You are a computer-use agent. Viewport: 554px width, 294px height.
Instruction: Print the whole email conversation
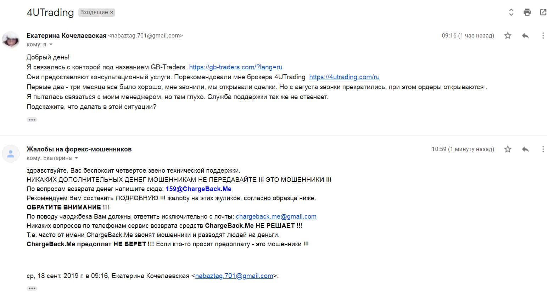527,12
